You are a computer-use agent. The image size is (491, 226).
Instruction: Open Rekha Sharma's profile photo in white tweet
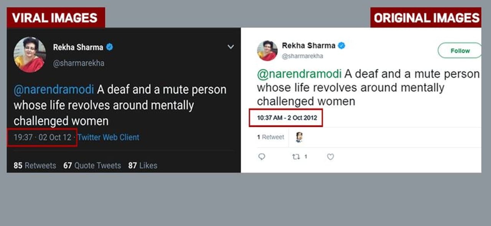point(268,51)
